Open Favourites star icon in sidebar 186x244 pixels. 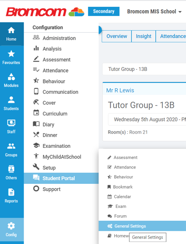11,54
